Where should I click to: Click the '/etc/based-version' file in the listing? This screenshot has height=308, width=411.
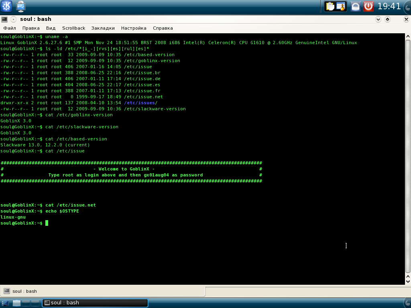point(149,55)
